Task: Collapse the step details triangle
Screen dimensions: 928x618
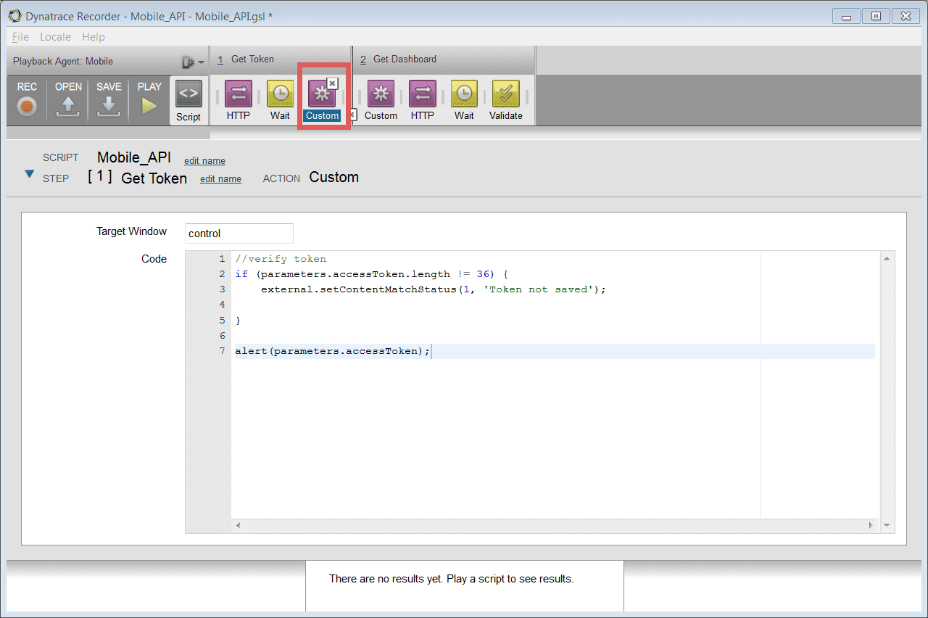Action: (x=30, y=174)
